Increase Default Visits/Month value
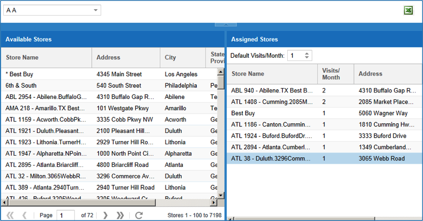 tap(307, 53)
